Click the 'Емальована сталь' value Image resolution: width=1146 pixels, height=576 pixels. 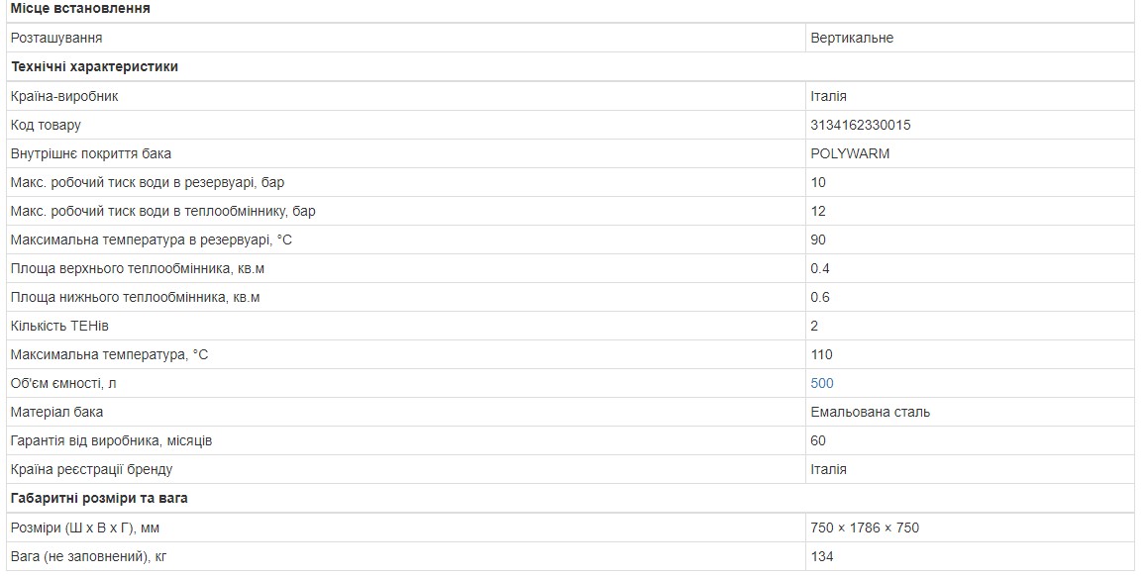870,412
